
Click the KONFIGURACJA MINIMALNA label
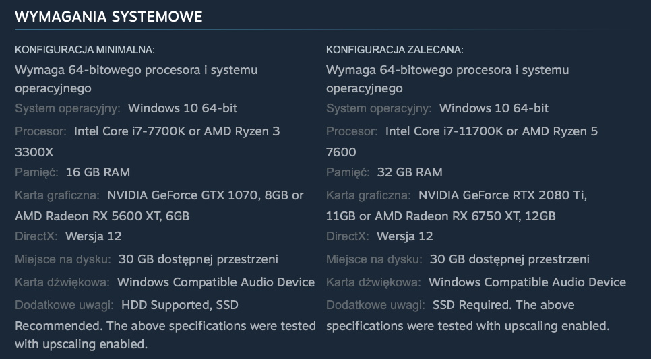pyautogui.click(x=85, y=50)
